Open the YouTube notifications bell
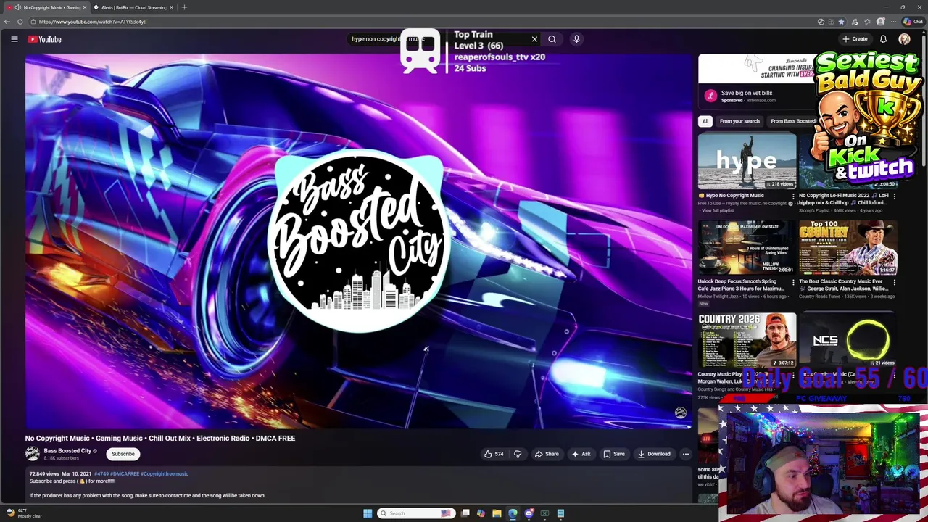The width and height of the screenshot is (928, 522). 883,39
